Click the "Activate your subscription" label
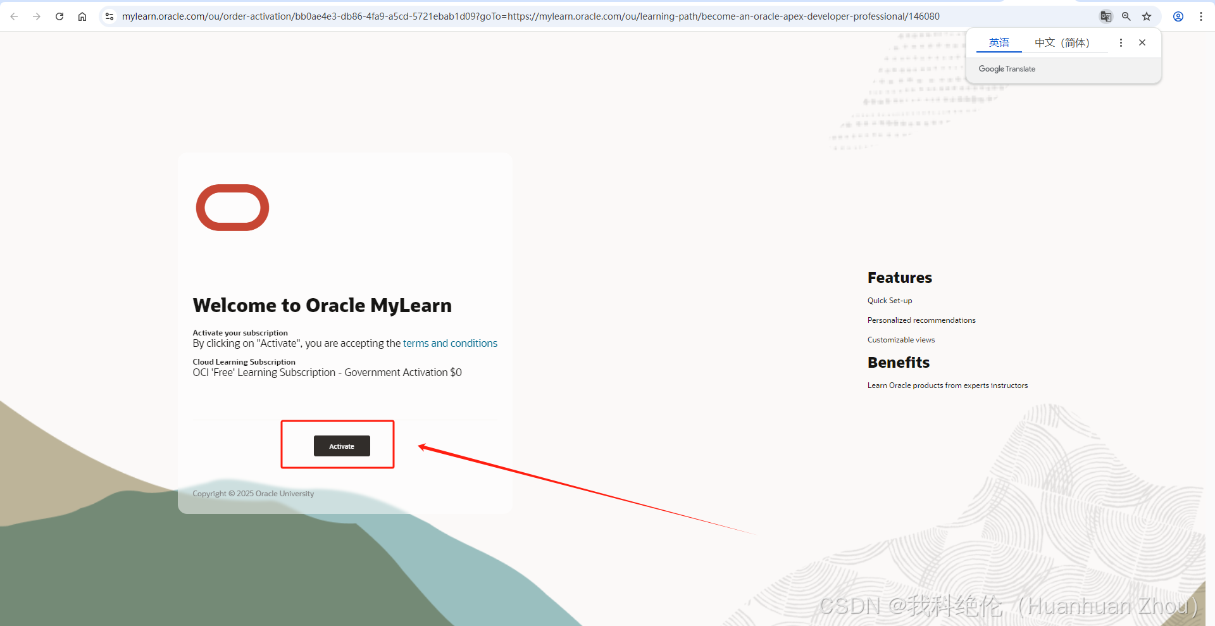 tap(240, 333)
